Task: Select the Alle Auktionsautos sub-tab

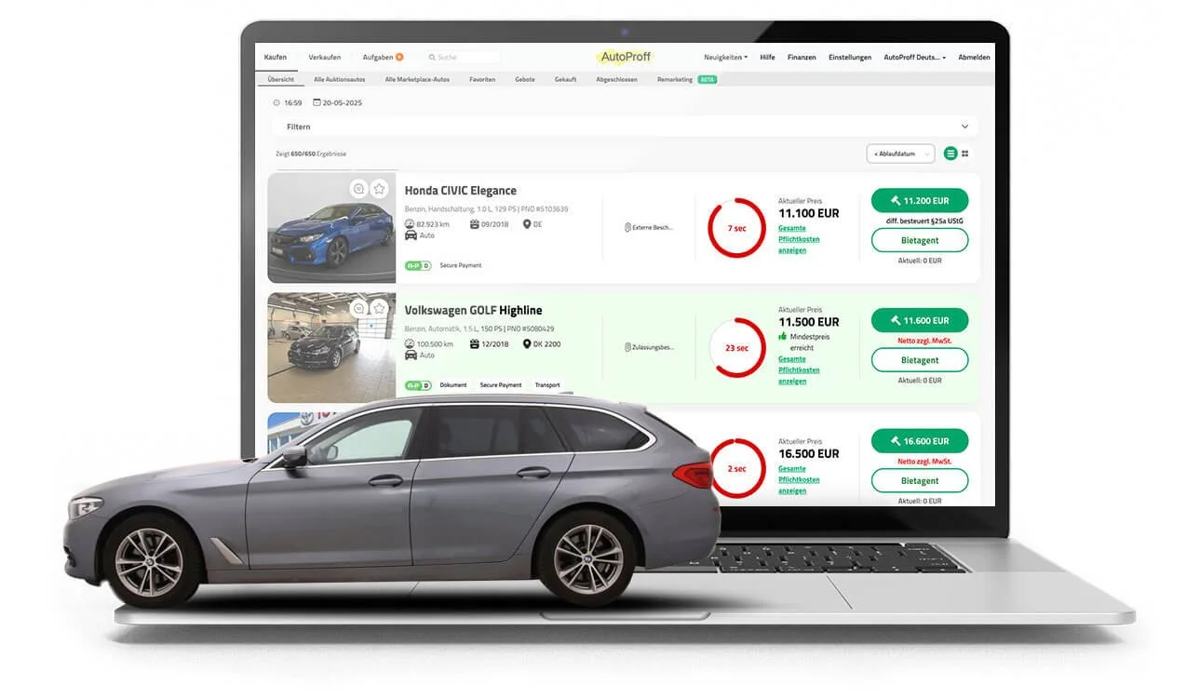Action: click(340, 79)
